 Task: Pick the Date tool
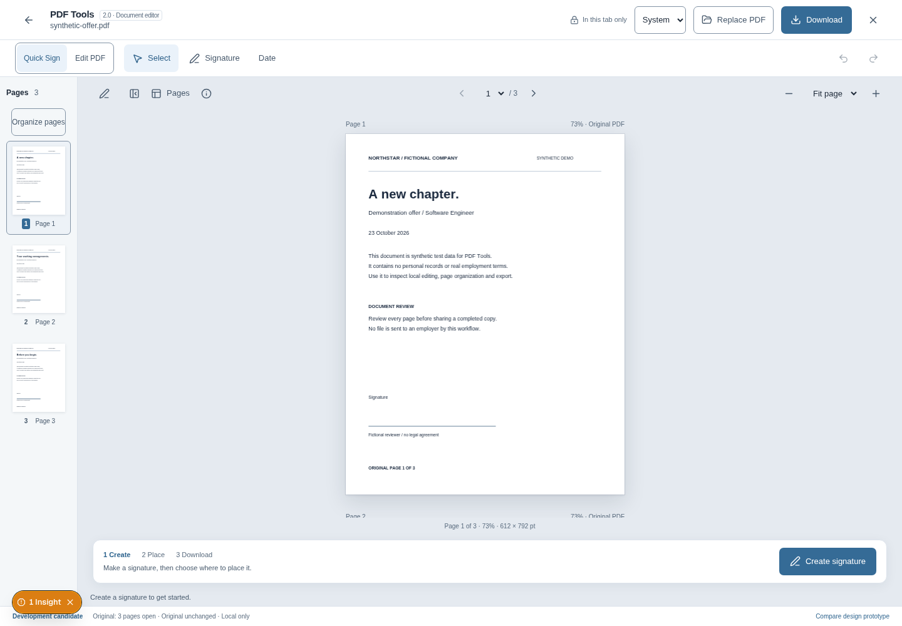tap(267, 58)
